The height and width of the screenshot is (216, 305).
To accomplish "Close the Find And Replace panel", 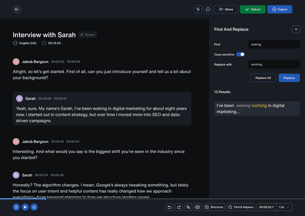I will tap(296, 29).
